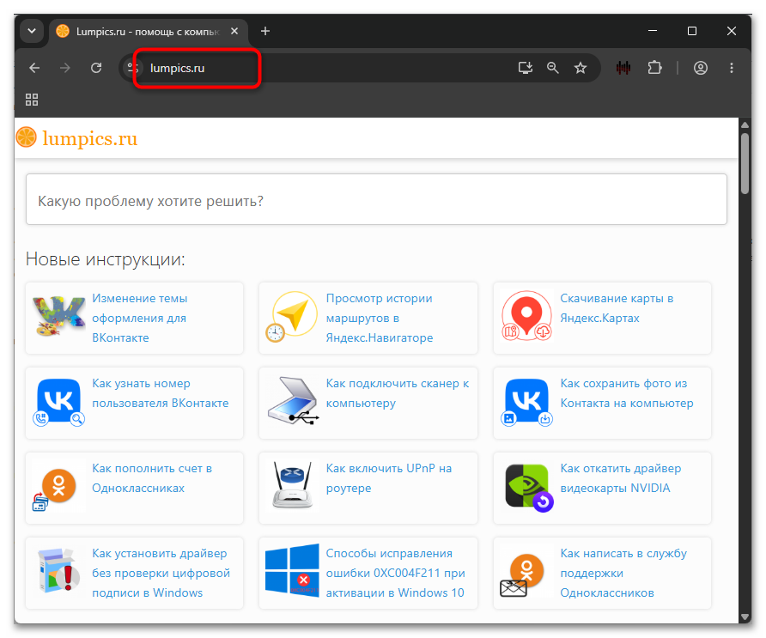Click the VK icon with phone and magnifier
Screen dimensions: 766x638
(58, 403)
